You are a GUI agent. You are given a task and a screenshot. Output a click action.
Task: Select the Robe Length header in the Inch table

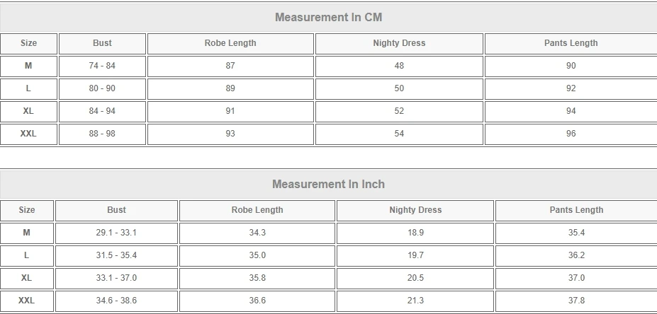(x=257, y=210)
